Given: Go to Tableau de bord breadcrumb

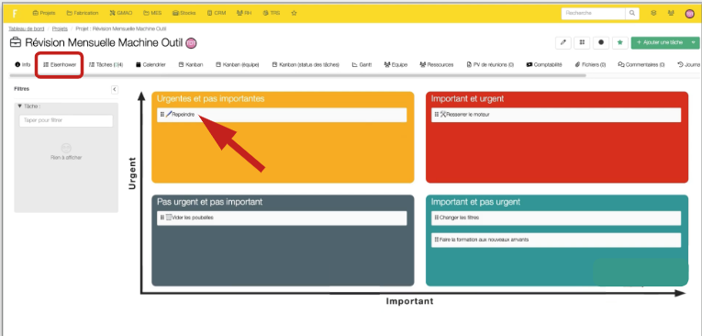Looking at the screenshot, I should pos(27,28).
